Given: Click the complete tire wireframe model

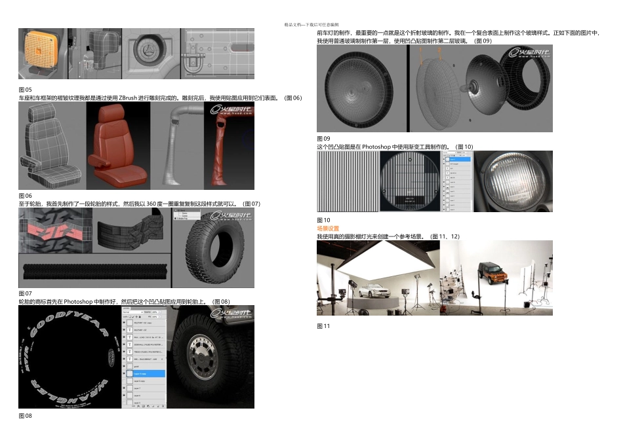Looking at the screenshot, I should point(213,248).
